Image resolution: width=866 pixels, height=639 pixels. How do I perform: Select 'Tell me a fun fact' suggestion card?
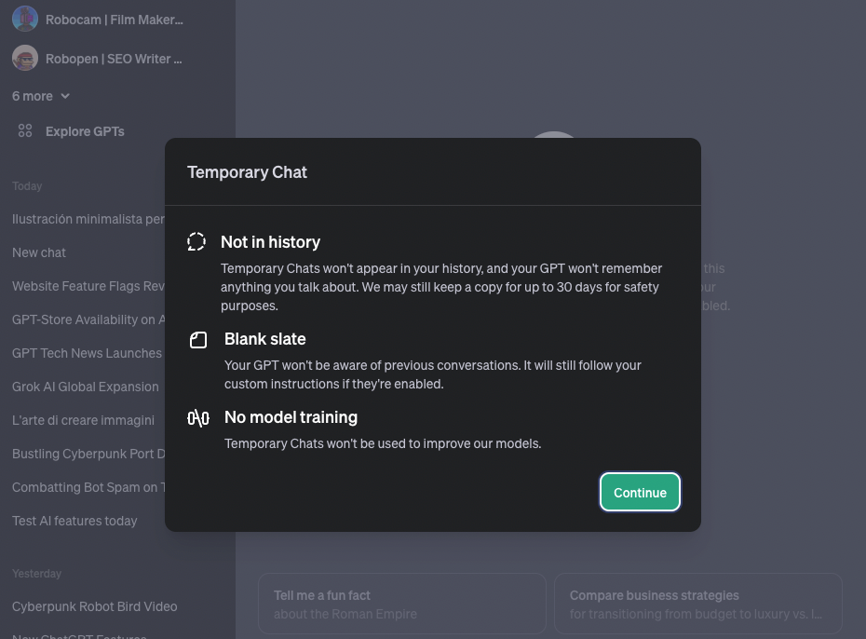tap(402, 604)
